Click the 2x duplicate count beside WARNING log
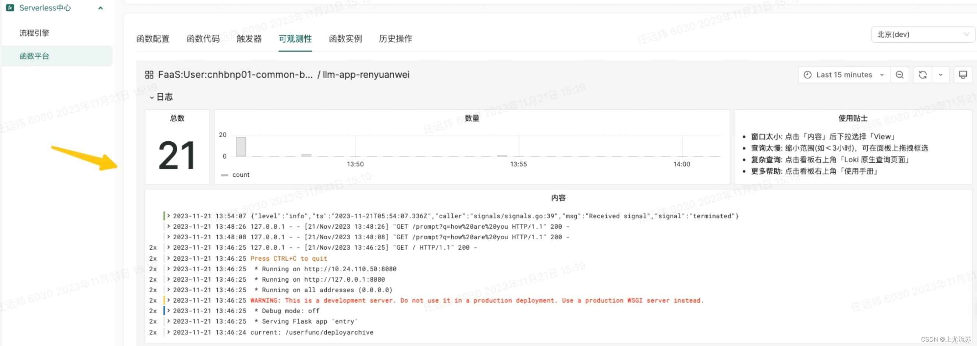 point(153,301)
